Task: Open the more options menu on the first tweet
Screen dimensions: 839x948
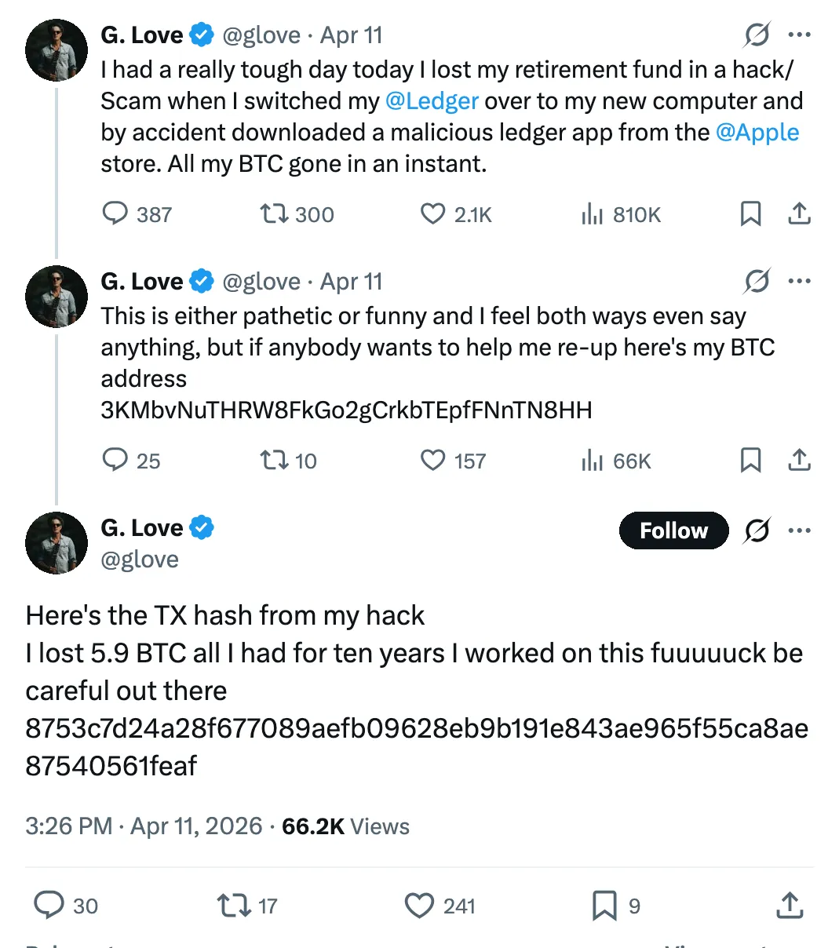Action: click(x=799, y=35)
